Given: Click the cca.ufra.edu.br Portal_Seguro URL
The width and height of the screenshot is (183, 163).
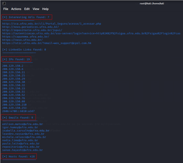Looking at the screenshot, I should (x=52, y=24).
